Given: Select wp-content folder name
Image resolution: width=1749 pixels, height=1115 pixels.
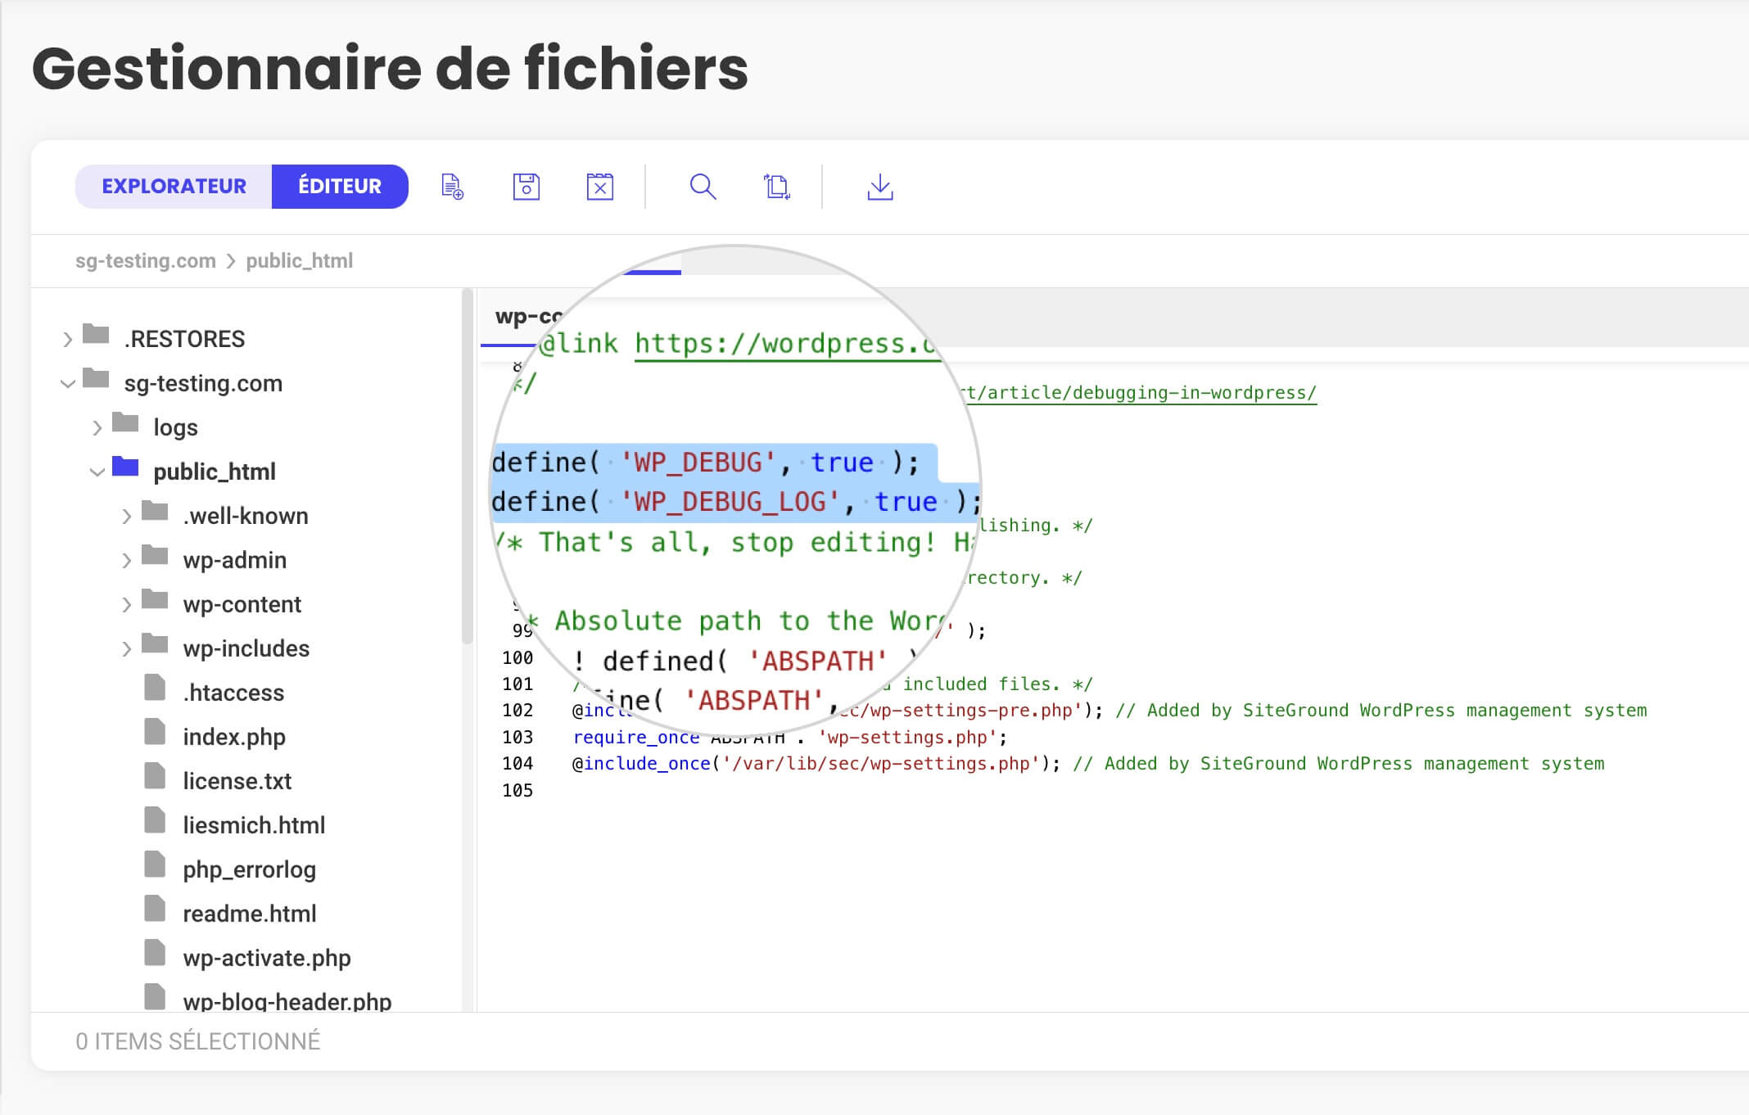Looking at the screenshot, I should pos(242,604).
